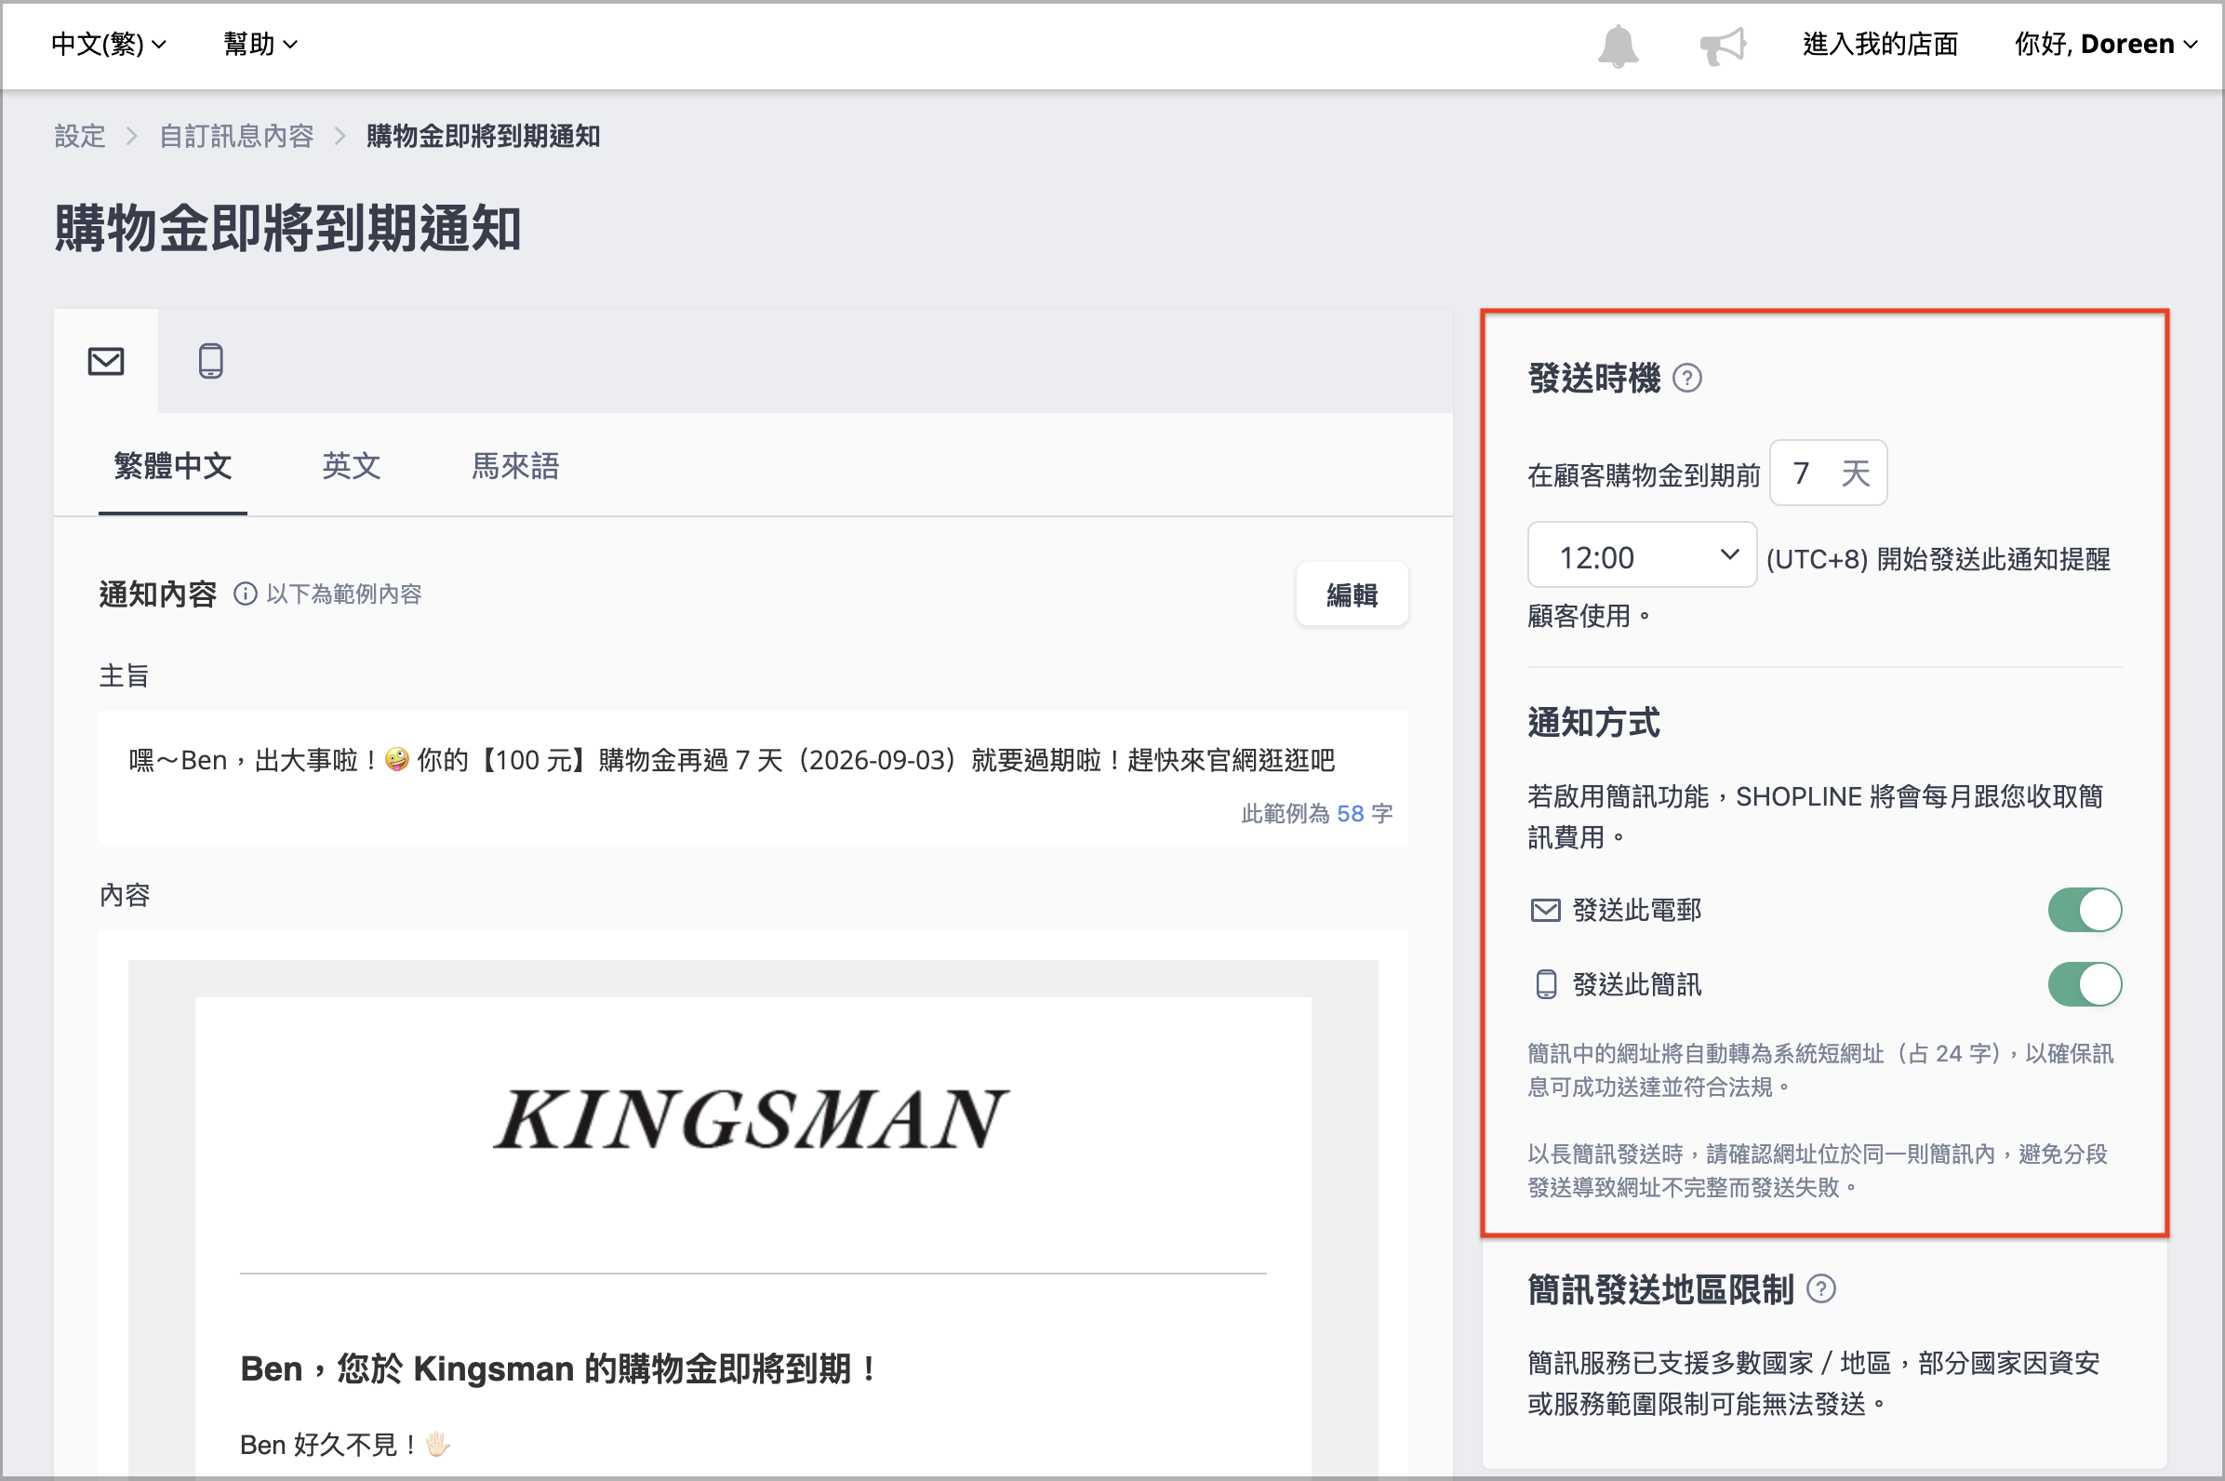Go to the 設定 breadcrumb

click(x=80, y=137)
